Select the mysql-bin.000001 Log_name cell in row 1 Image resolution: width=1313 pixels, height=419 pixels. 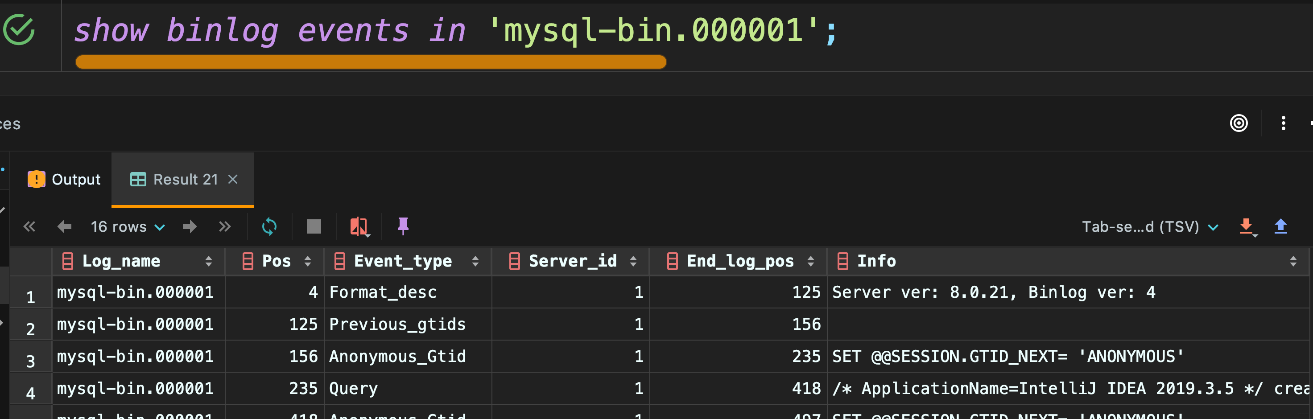click(138, 292)
